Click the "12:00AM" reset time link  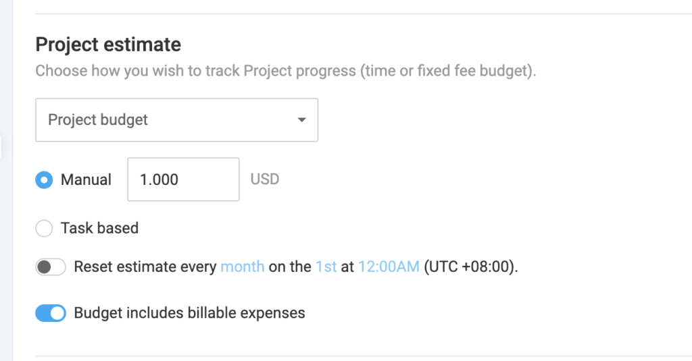tap(389, 267)
